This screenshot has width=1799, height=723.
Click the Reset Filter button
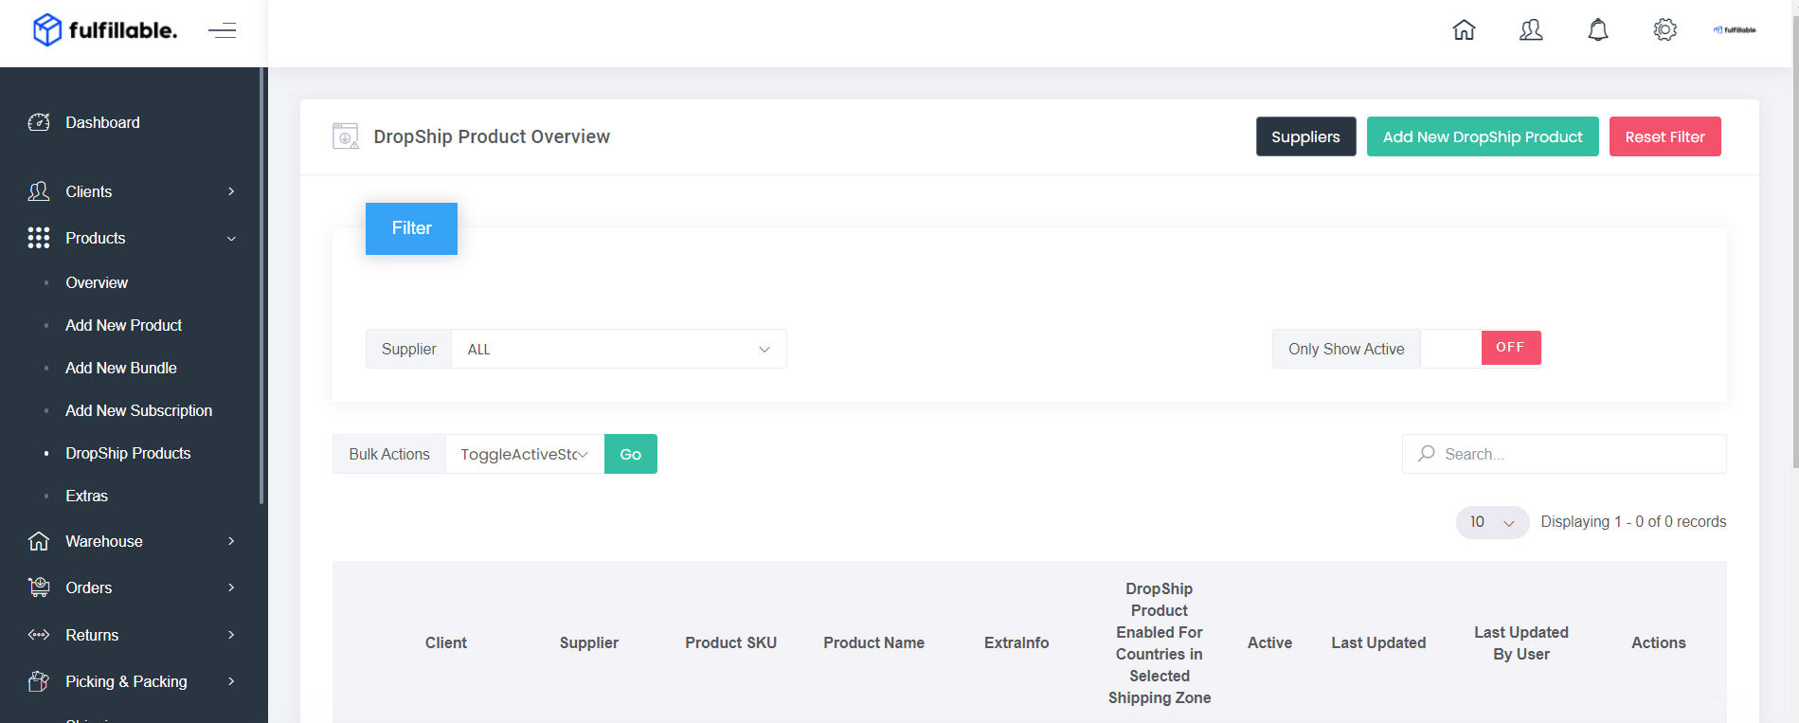pos(1664,136)
